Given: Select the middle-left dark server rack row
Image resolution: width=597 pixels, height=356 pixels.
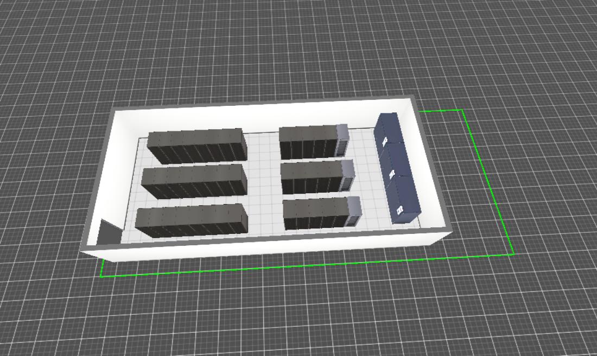Looking at the screenshot, I should coord(194,181).
